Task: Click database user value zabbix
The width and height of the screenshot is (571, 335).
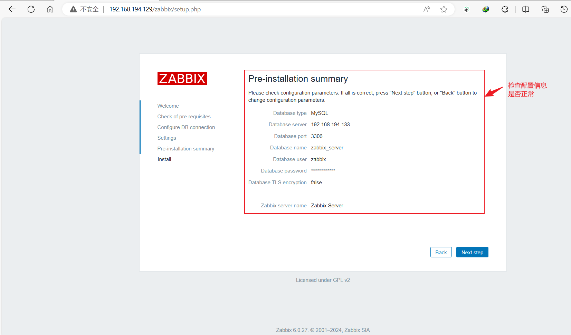Action: (x=318, y=159)
